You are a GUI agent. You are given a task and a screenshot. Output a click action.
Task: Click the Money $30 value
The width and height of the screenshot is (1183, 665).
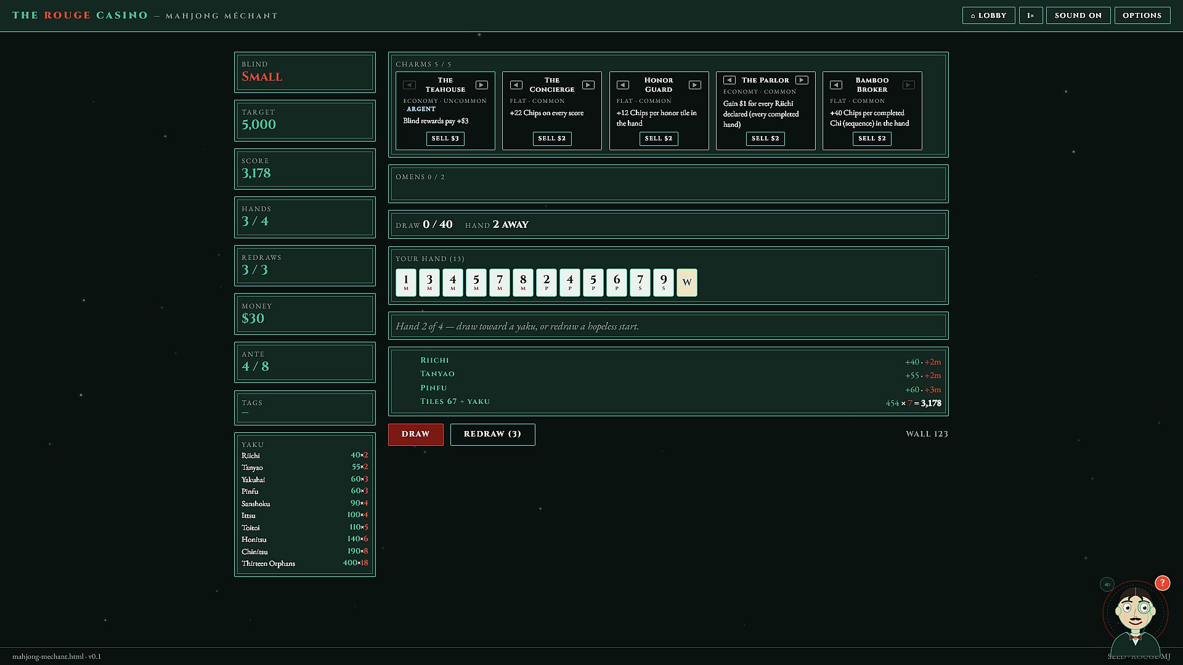253,318
